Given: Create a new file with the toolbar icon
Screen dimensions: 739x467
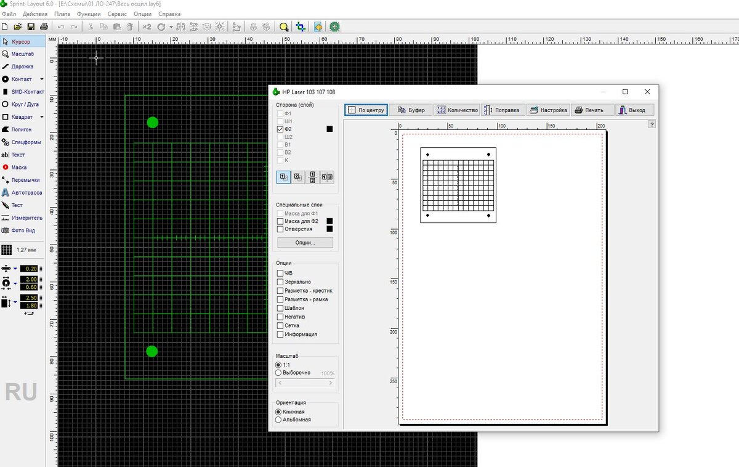Looking at the screenshot, I should coord(5,26).
